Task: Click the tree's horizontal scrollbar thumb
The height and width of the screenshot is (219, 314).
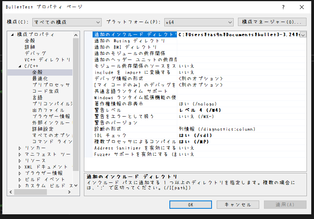Action: [30, 192]
